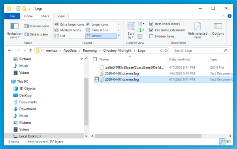
Task: Click the View ribbon tab
Action: coord(61,16)
